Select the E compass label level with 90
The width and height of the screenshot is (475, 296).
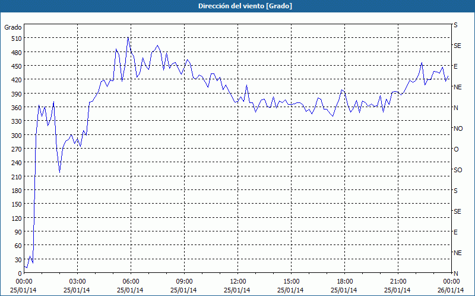tap(455, 232)
